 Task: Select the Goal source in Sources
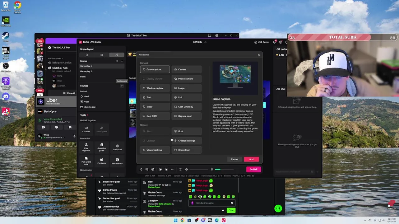(x=102, y=102)
